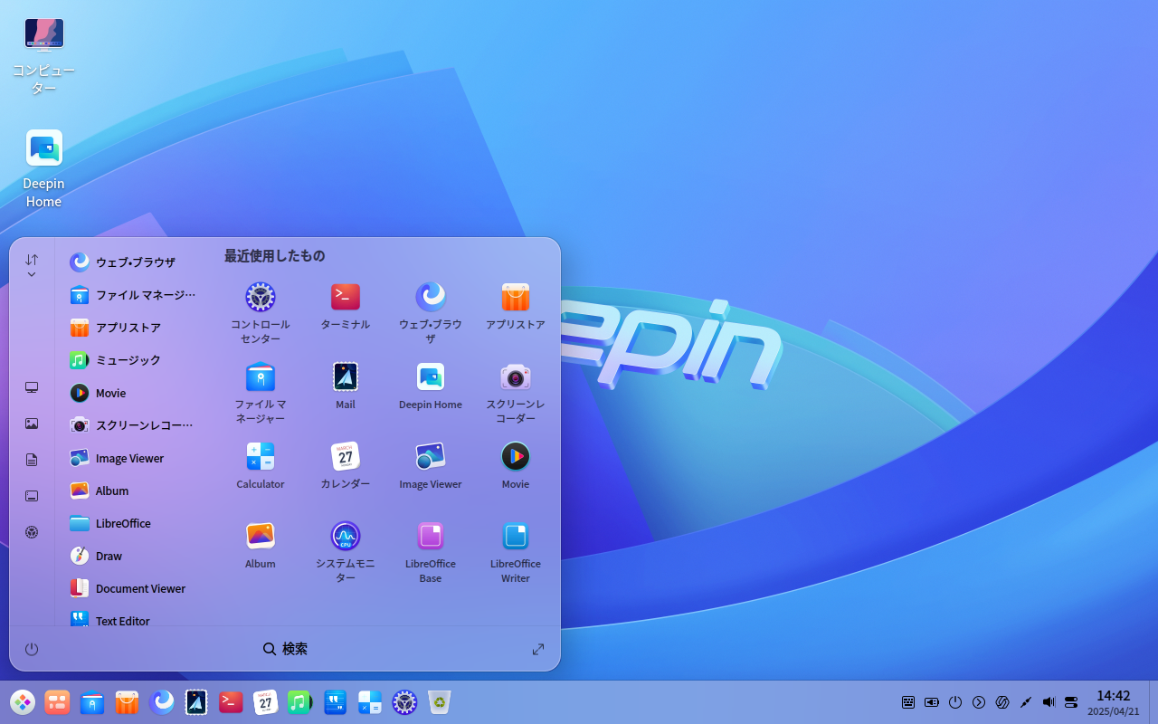Open Movie from the 最近使用したもの grid
Image resolution: width=1158 pixels, height=724 pixels.
[x=516, y=466]
